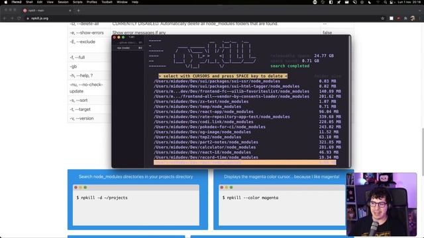Viewport: 424px width, 238px height.
Task: Go forward in browser history
Action: tap(12, 19)
